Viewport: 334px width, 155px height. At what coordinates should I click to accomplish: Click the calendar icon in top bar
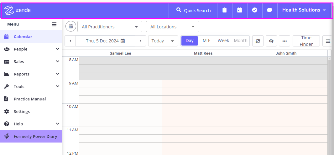pos(240,10)
